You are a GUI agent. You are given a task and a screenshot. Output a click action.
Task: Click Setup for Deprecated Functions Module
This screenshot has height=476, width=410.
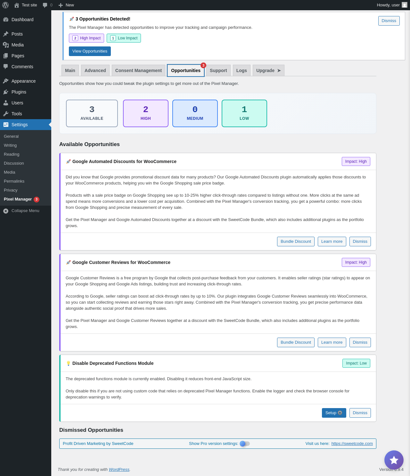334,413
